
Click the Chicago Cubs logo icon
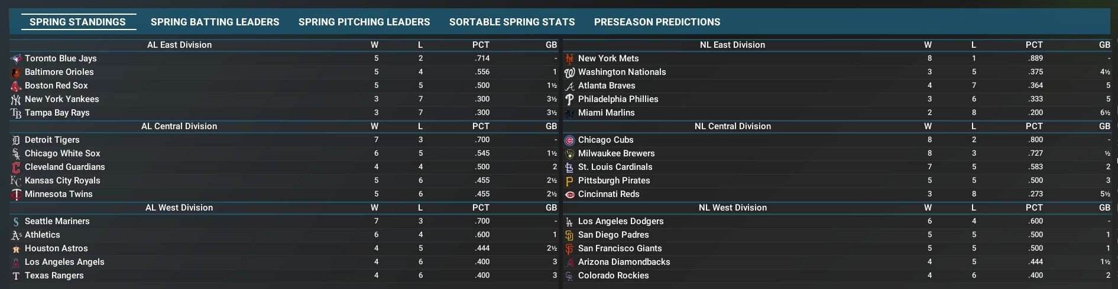(569, 140)
